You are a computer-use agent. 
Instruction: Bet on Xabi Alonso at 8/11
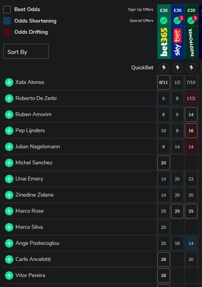click(164, 83)
